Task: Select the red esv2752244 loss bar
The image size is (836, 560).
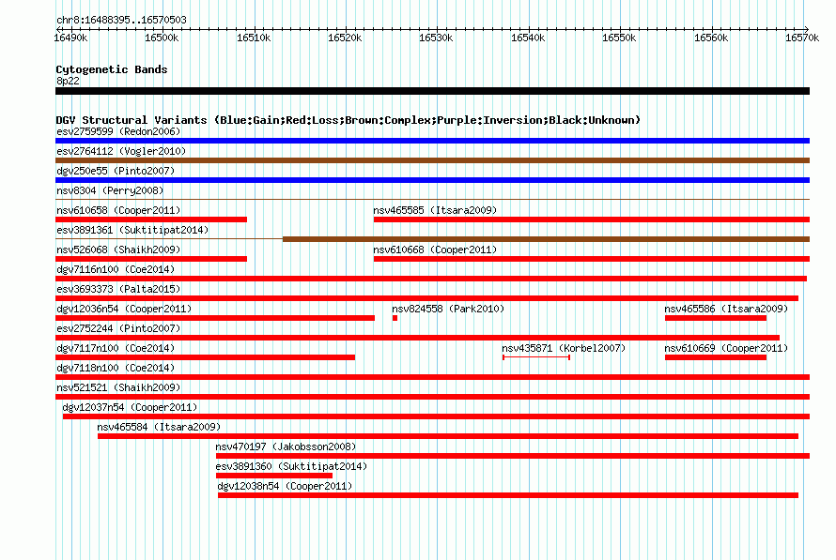Action: click(x=417, y=338)
